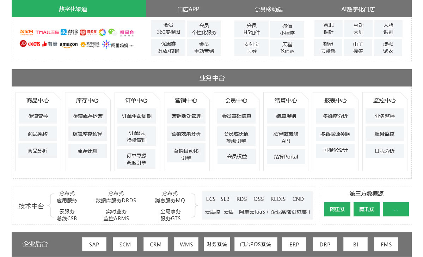Viewport: 423px width, 257px height.
Task: Click the Youzan 有赞 thumbs-up logo
Action: tap(50, 44)
